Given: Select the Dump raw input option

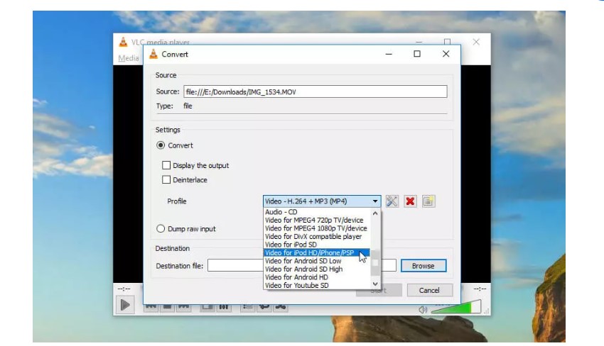Looking at the screenshot, I should pos(161,229).
